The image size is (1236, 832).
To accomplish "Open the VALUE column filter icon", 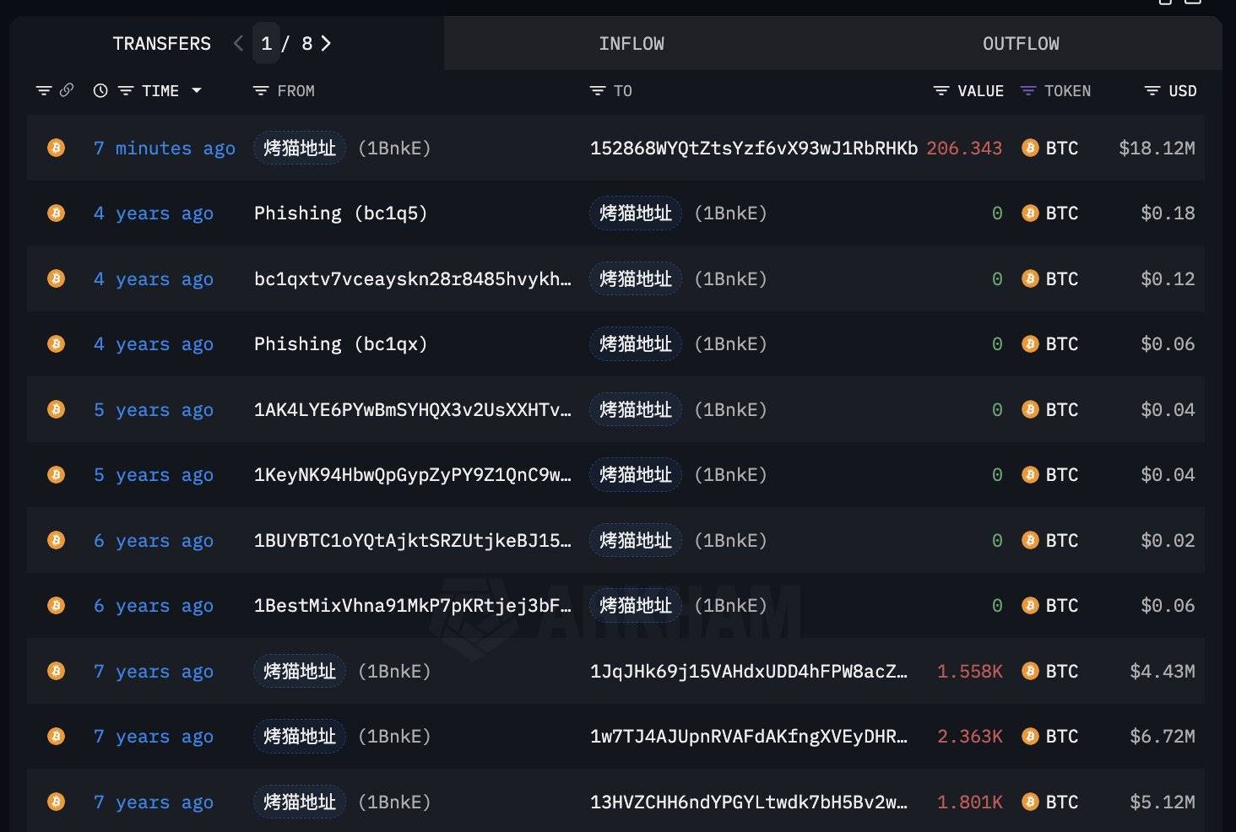I will pyautogui.click(x=941, y=91).
